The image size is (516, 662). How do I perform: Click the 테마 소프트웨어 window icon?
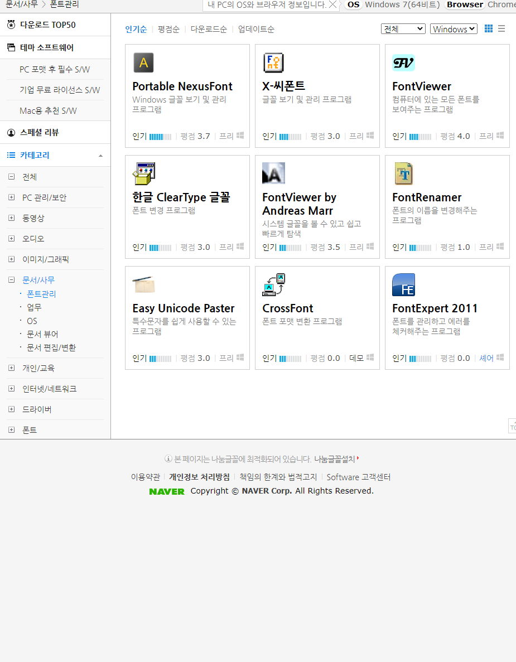pos(11,47)
